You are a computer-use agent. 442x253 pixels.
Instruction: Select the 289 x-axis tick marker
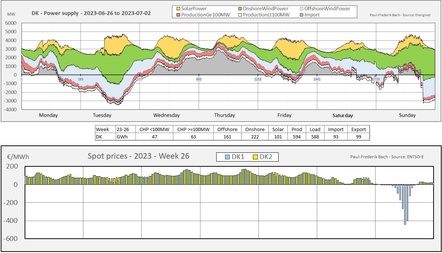[80, 79]
